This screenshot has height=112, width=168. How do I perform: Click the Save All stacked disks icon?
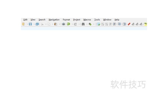click(37, 24)
